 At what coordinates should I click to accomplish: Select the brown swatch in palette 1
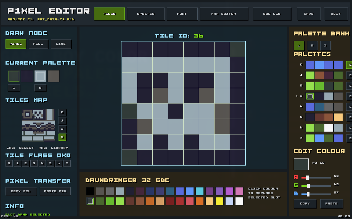pyautogui.click(x=319, y=75)
